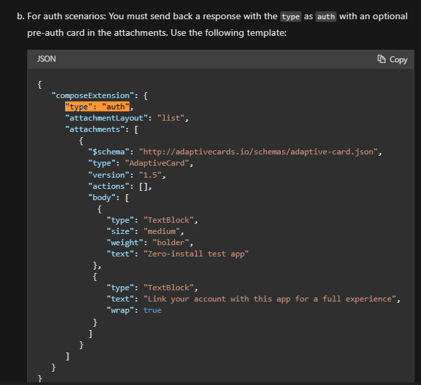Click the "medium" value
This screenshot has height=385, width=421.
point(161,231)
